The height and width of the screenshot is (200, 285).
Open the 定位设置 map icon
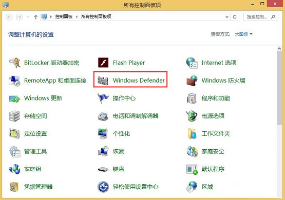coord(14,133)
